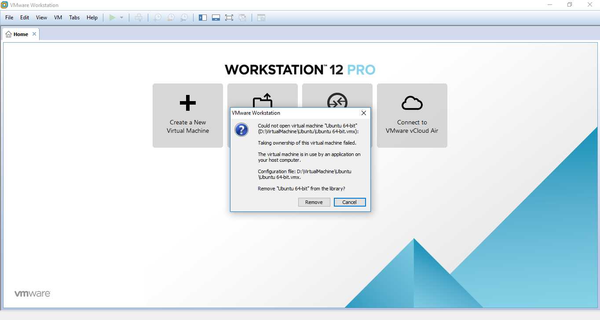Click the Send Ctrl+Alt+Del toolbar icon
The width and height of the screenshot is (600, 320).
(x=139, y=18)
